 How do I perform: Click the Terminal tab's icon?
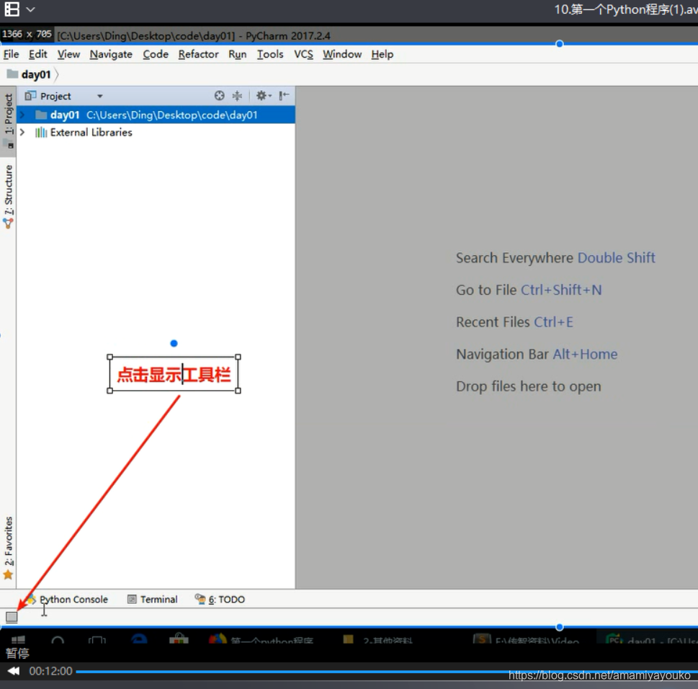point(132,599)
